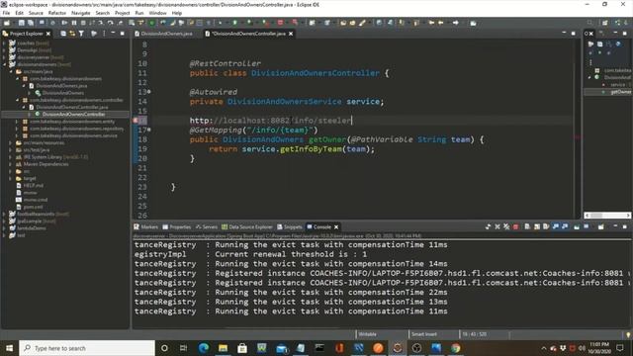
Task: Open the Run menu
Action: [139, 13]
